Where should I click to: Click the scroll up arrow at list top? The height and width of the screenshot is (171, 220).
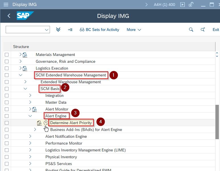click(217, 53)
